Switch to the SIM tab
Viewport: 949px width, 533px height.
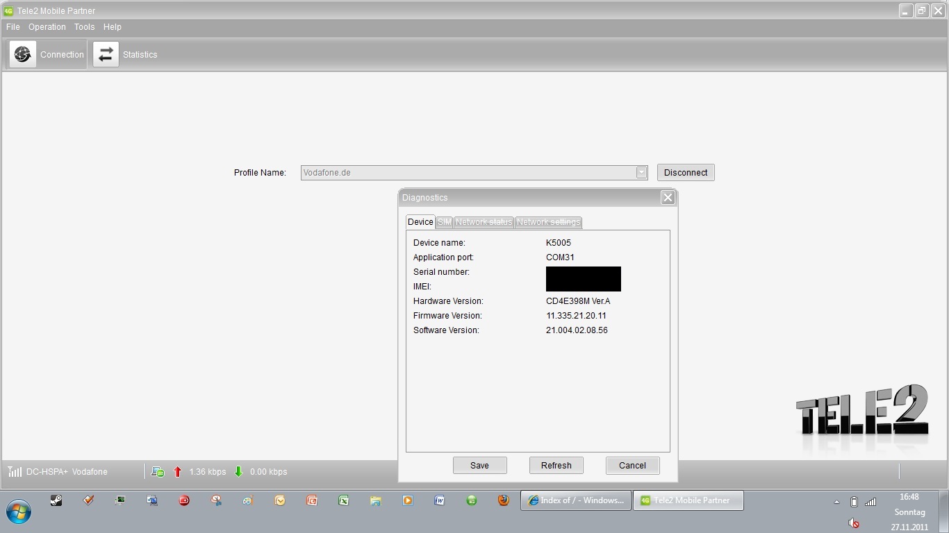click(x=444, y=222)
